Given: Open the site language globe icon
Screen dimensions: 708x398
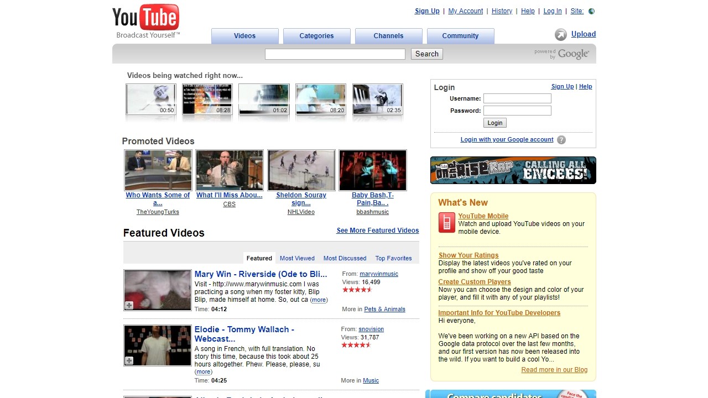Looking at the screenshot, I should pyautogui.click(x=592, y=11).
